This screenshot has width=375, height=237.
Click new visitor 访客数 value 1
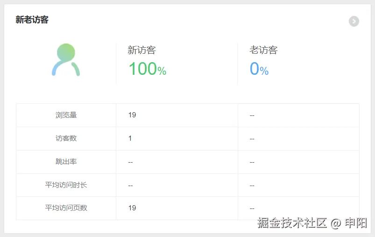(x=130, y=138)
